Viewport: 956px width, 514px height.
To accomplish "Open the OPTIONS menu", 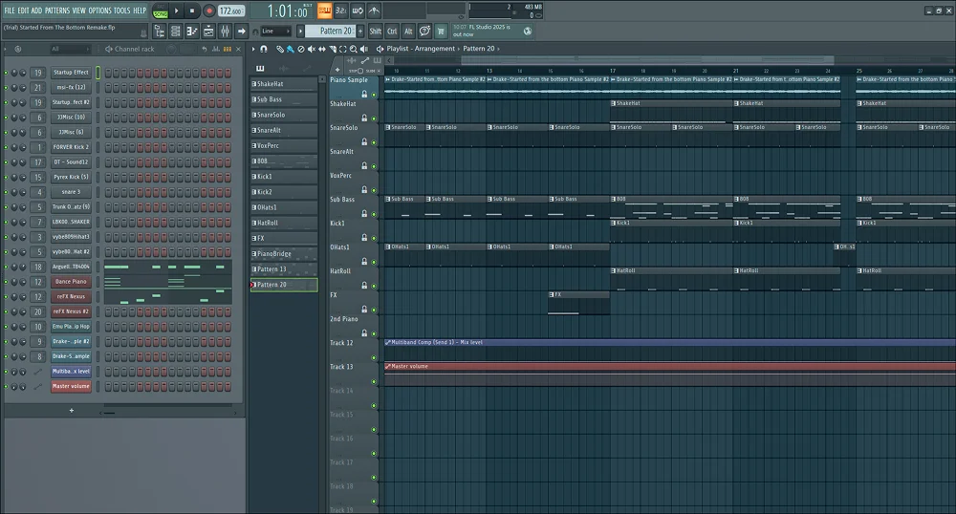I will point(100,11).
